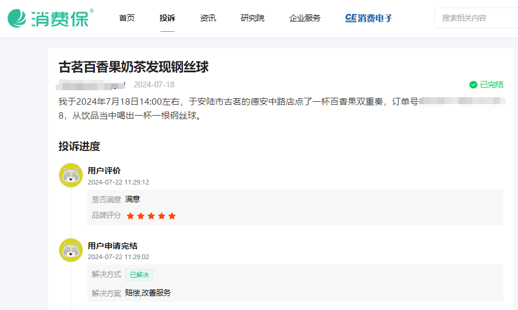
Task: Click the blurred username beside the date
Action: pos(90,85)
